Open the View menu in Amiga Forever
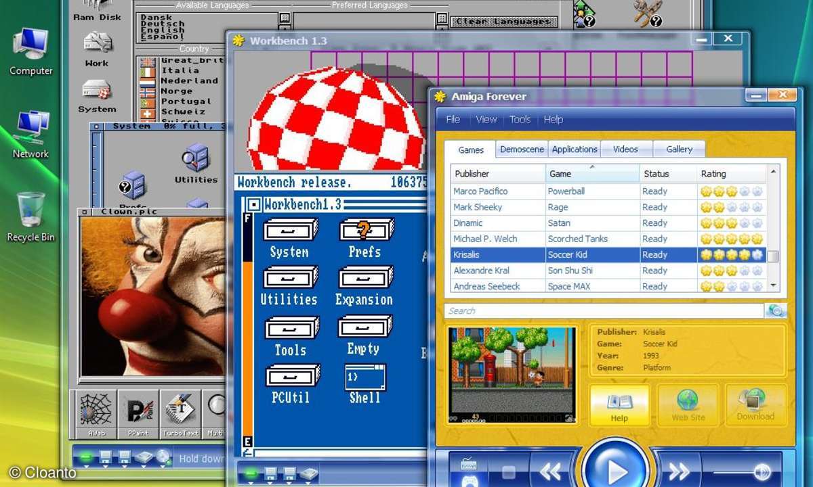 pos(486,119)
